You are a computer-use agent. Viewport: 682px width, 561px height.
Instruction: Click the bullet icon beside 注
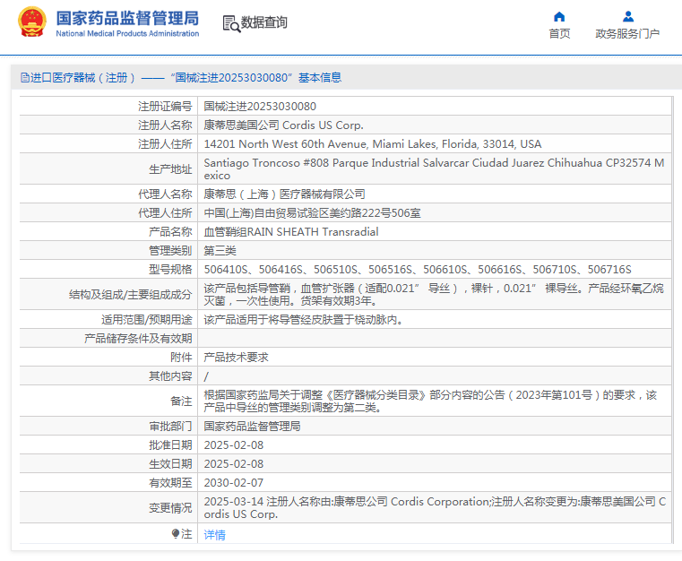[x=176, y=534]
